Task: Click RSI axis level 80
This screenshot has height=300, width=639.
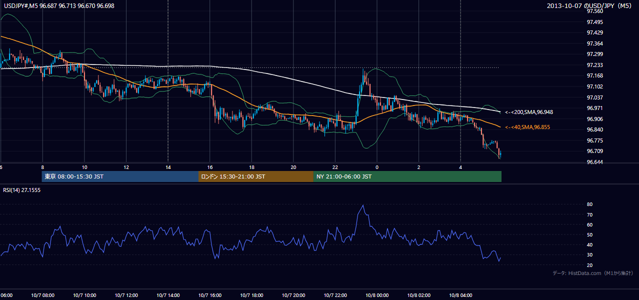Action: point(590,204)
